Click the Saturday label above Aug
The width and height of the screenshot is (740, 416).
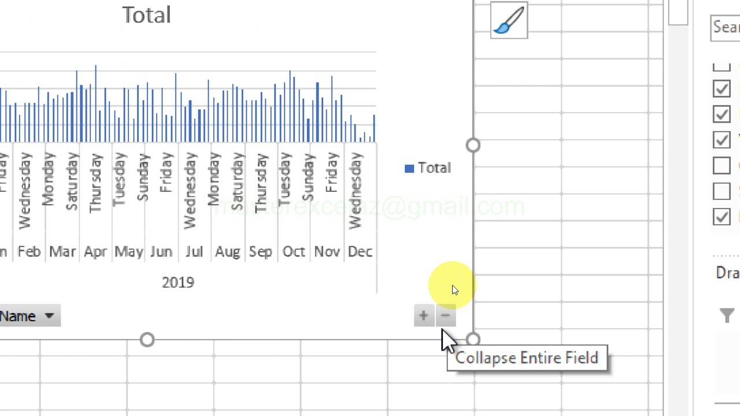coord(238,182)
